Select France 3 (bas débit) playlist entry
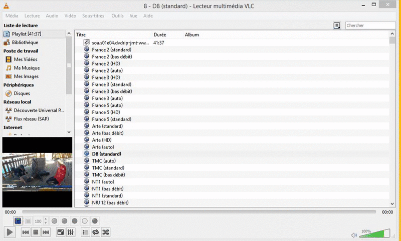The height and width of the screenshot is (241, 401). [x=112, y=91]
